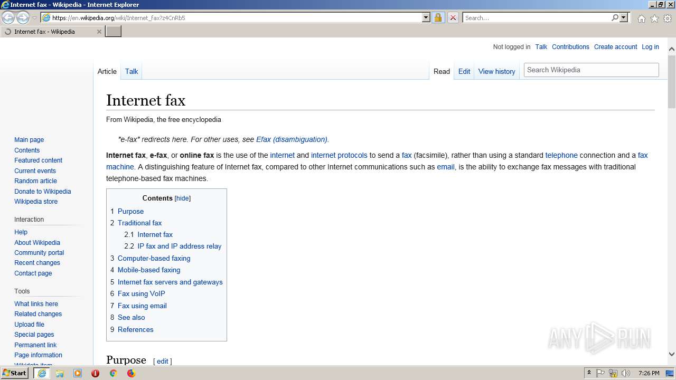Open Windows Explorer folder taskbar icon

60,373
